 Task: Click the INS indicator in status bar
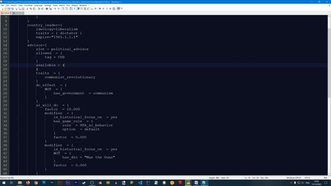325,178
